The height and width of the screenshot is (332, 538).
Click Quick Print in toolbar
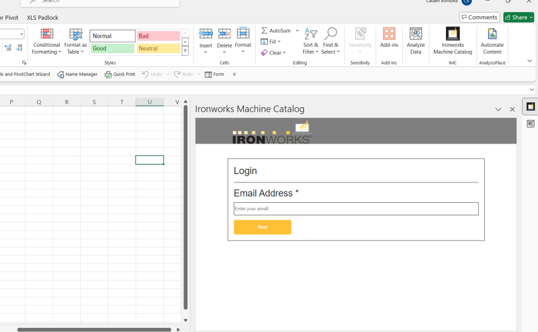pos(120,74)
